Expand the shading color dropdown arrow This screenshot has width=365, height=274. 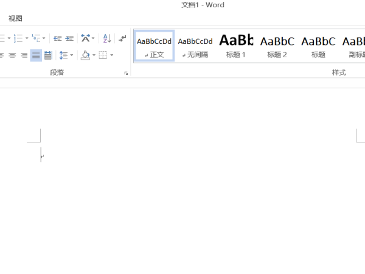point(94,55)
